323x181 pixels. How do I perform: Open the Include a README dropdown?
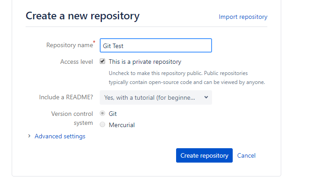tap(156, 97)
